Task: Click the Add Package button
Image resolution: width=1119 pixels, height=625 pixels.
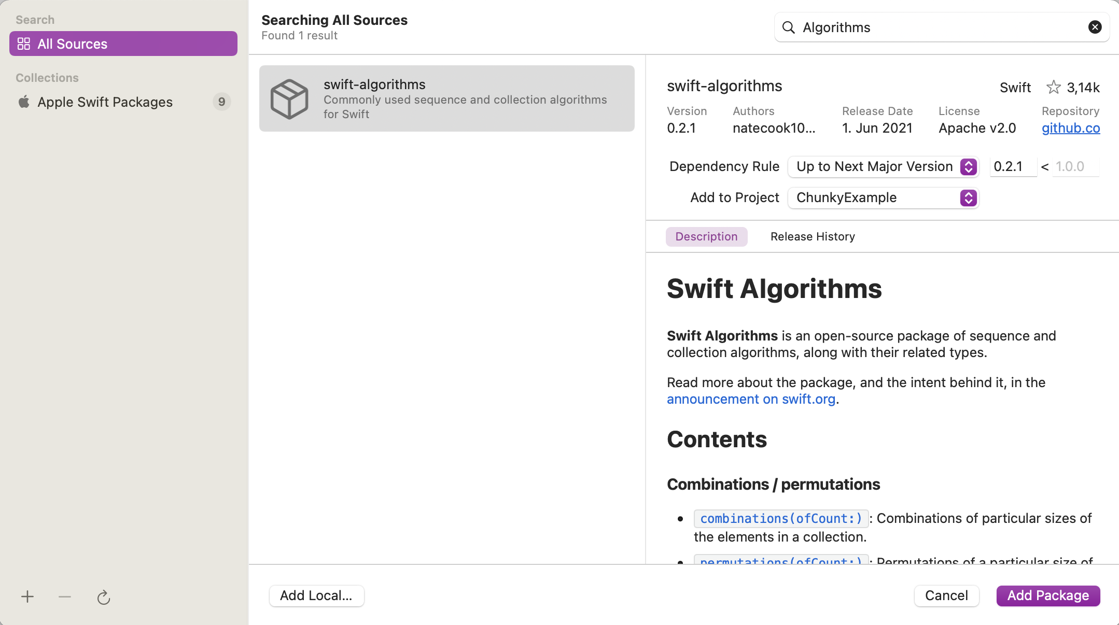Action: click(x=1048, y=595)
